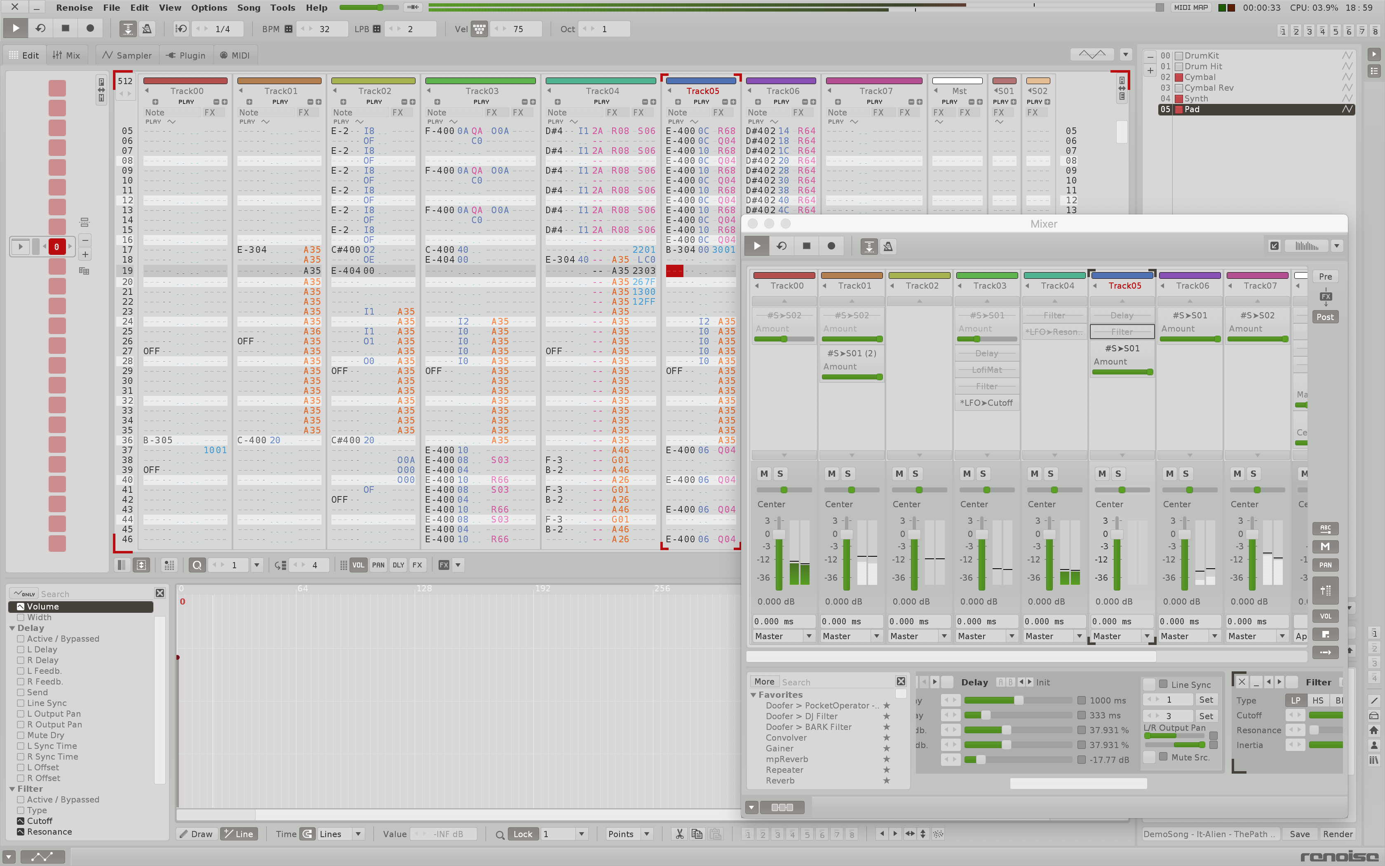The image size is (1385, 866).
Task: Select Post mixer FX button
Action: point(1325,317)
